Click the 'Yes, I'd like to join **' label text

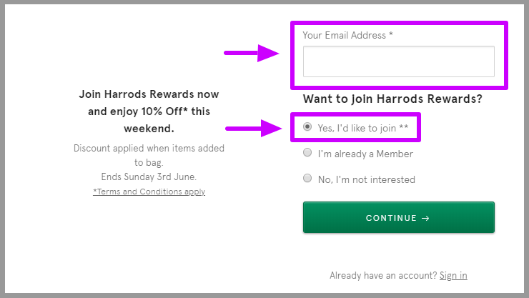coord(363,129)
